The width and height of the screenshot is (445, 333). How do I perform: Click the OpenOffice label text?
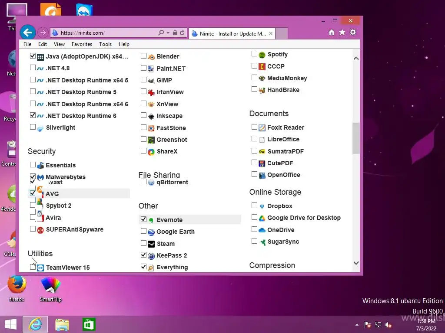283,175
